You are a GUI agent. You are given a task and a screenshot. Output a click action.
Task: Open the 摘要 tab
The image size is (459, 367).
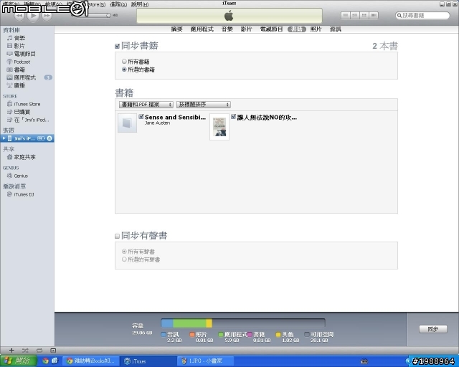tap(177, 29)
